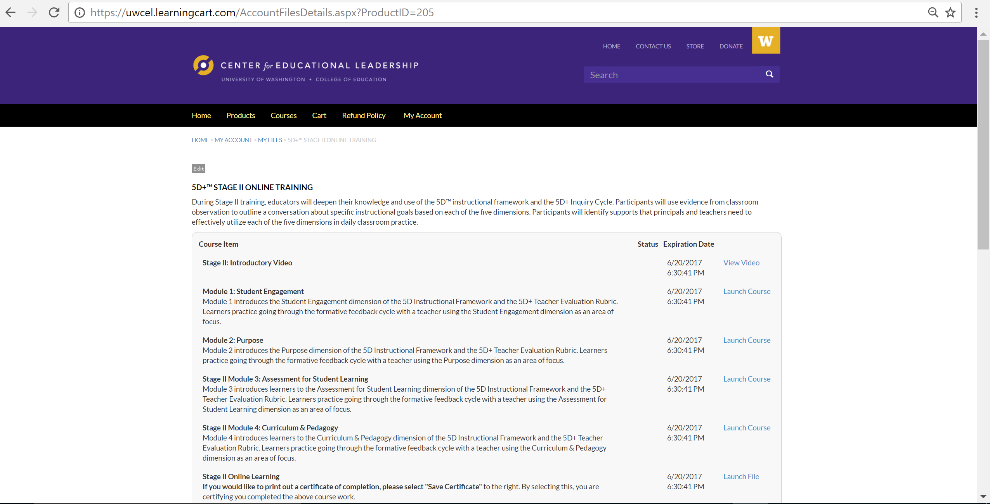Image resolution: width=990 pixels, height=504 pixels.
Task: Open My Account in navigation bar
Action: 423,115
